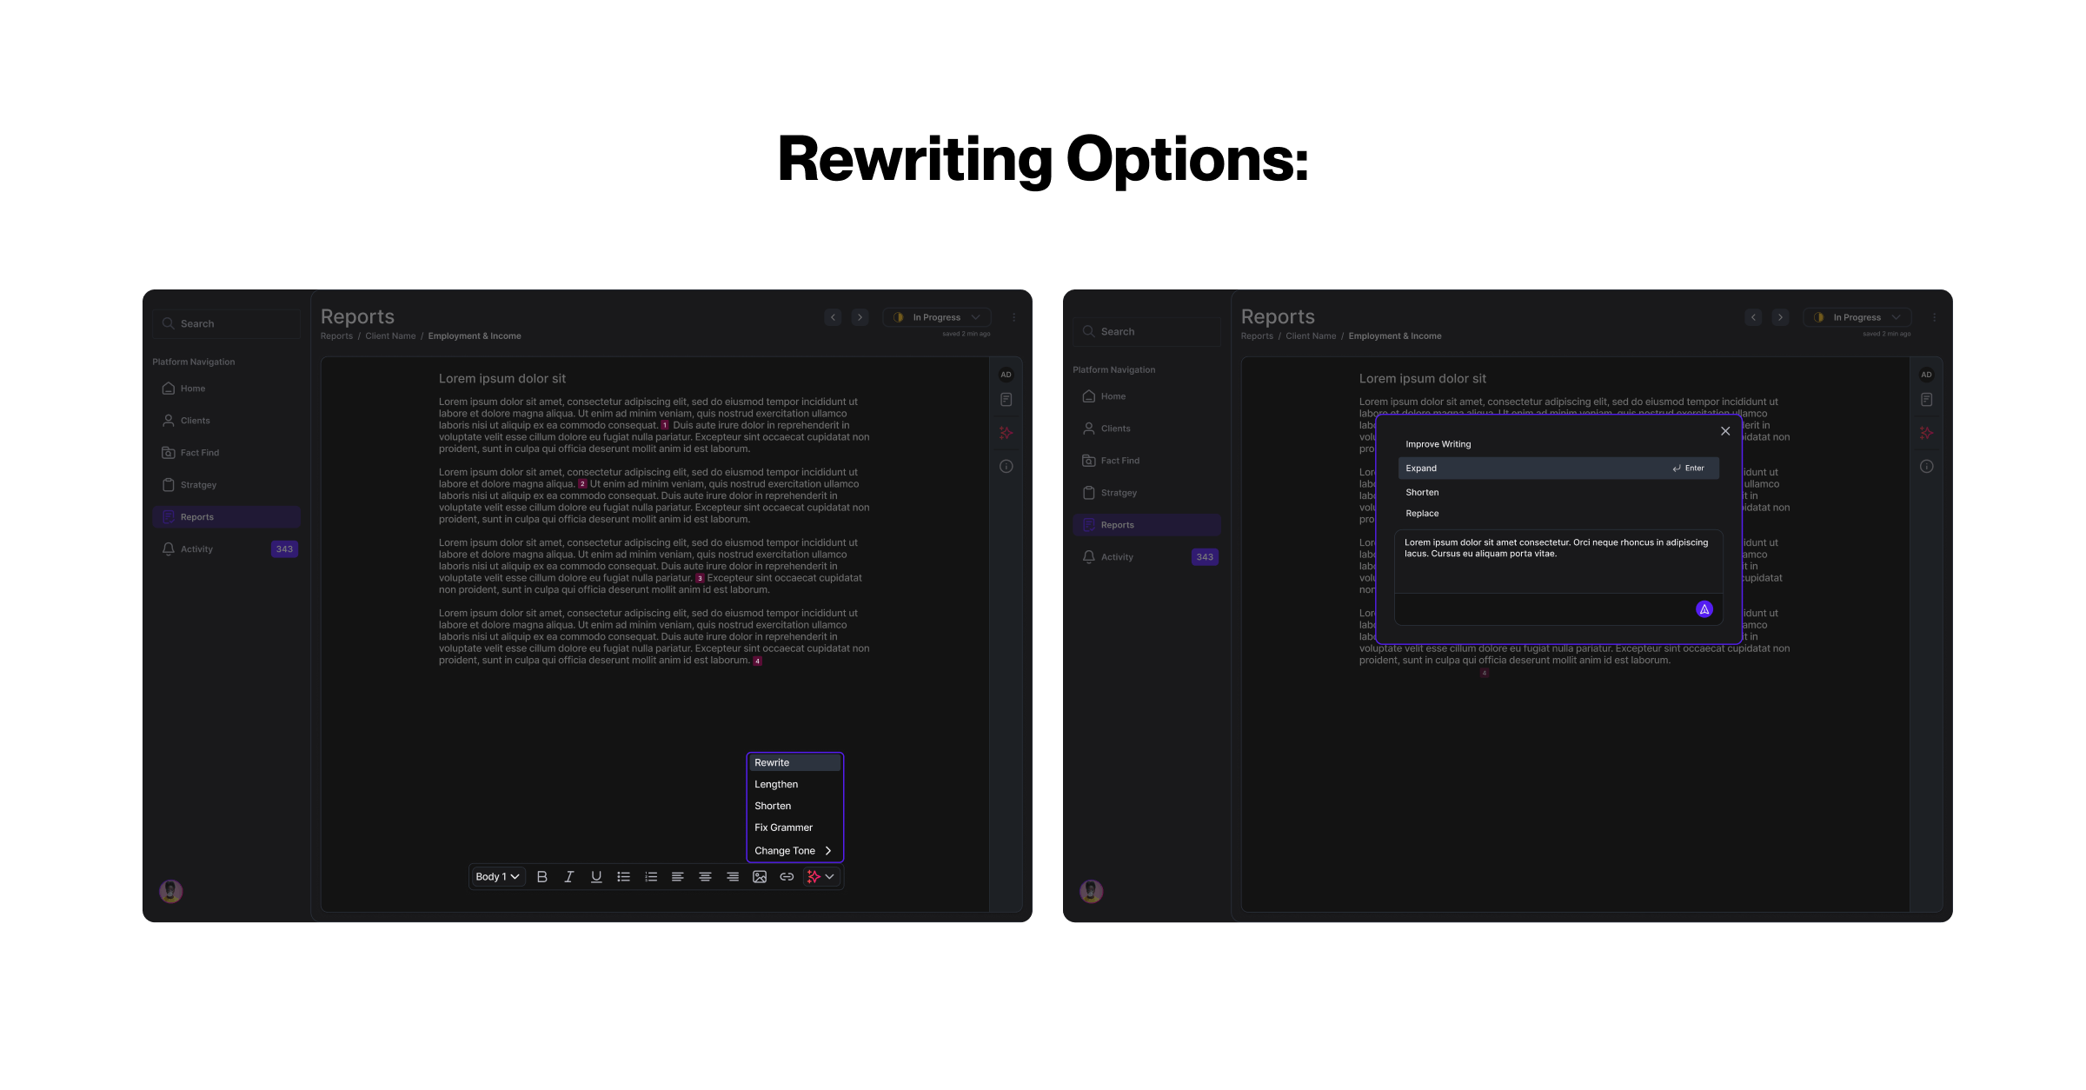
Task: Click the purple send arrow in the rewrite dialog
Action: [1704, 609]
